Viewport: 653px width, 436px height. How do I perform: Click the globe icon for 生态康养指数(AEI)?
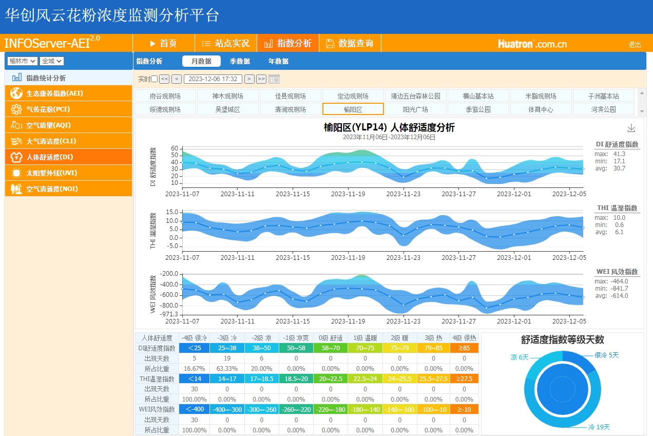coord(16,93)
